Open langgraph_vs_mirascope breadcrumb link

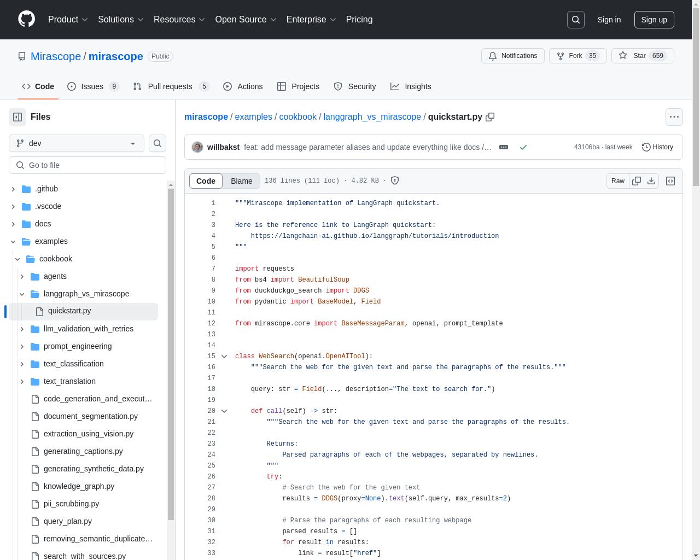point(372,117)
